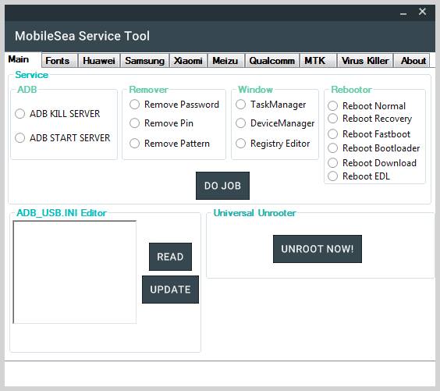Switch to the Huawei tab

pos(99,61)
